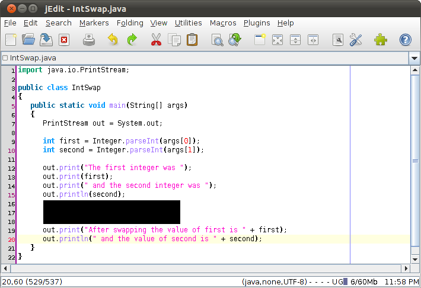Click 'PrintStream out = System.out;' line
The width and height of the screenshot is (421, 288).
tap(103, 123)
